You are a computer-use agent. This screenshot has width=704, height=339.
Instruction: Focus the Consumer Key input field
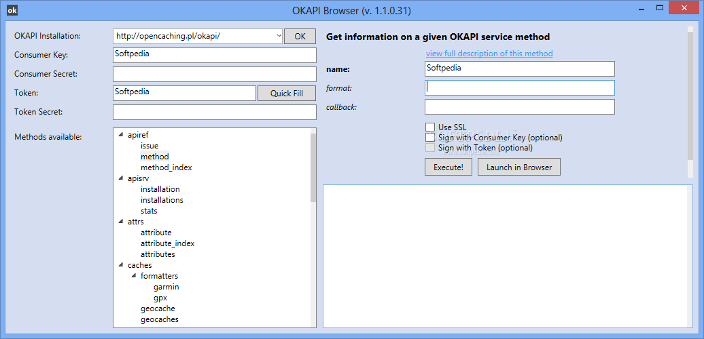(215, 55)
